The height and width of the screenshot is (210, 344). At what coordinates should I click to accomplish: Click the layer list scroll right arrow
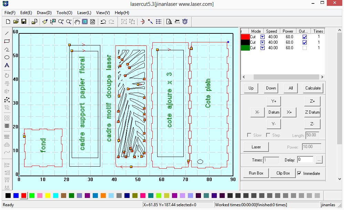322,77
